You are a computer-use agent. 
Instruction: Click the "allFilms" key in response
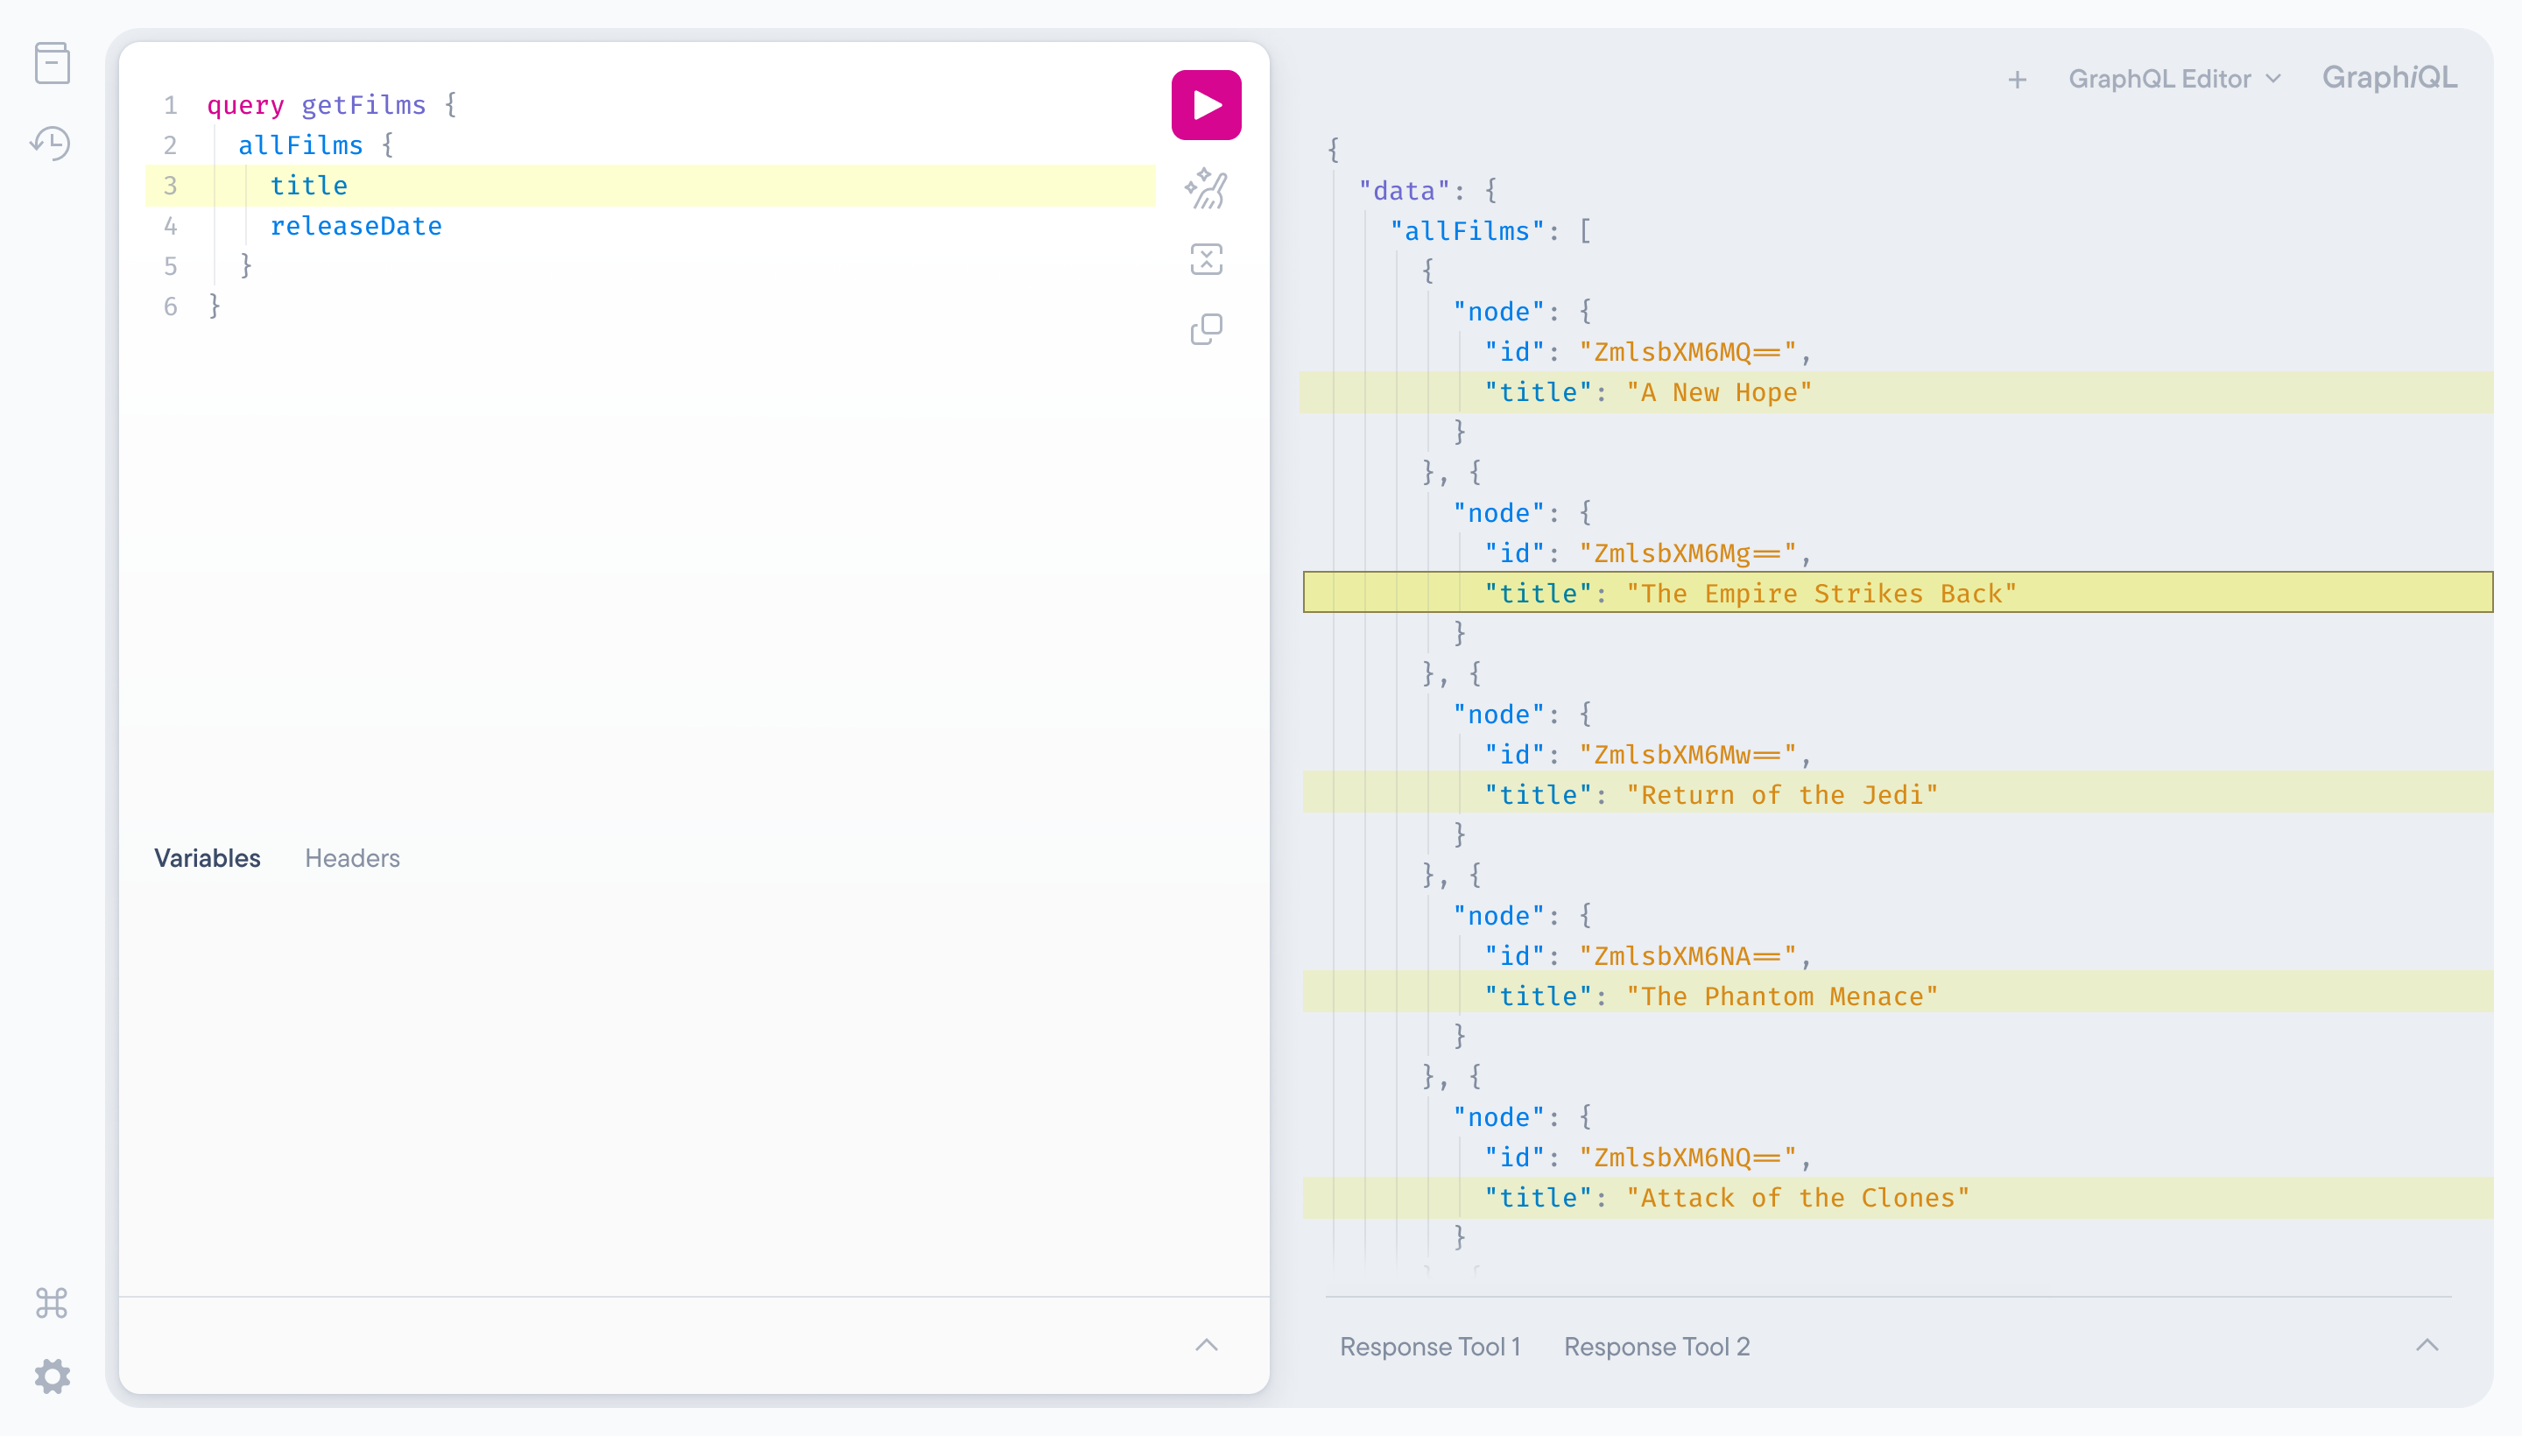1468,231
